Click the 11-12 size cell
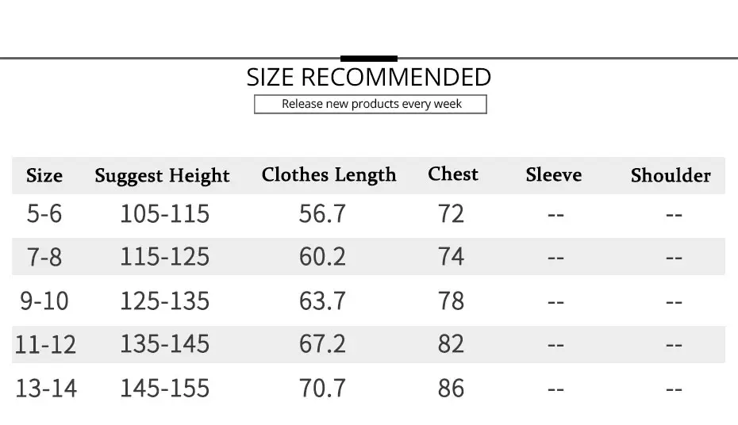 click(x=45, y=345)
